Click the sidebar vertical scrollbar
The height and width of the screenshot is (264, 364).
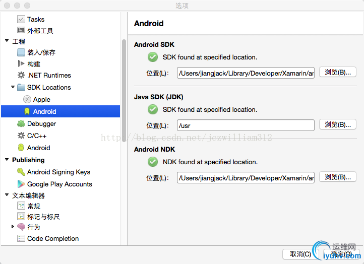pos(124,91)
